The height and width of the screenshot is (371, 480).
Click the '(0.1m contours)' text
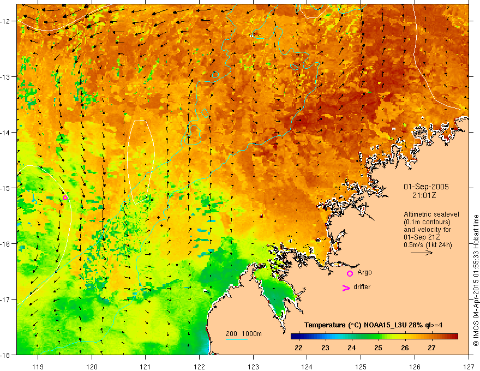click(x=427, y=222)
